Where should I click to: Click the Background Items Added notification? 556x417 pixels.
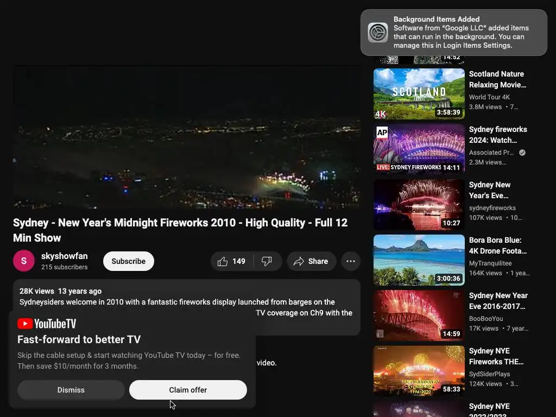point(453,32)
